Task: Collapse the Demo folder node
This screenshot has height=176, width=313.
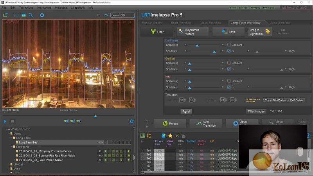Action: point(9,133)
